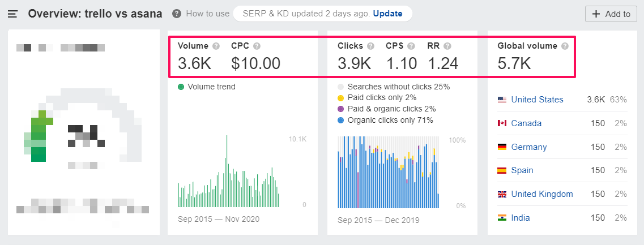
Task: Click the help icon next to Clicks
Action: coord(370,46)
